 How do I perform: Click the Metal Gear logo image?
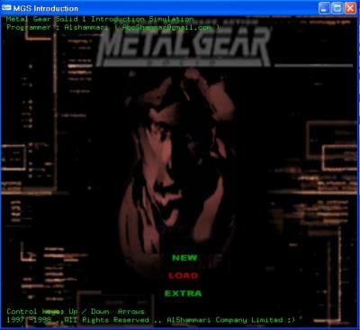point(184,47)
